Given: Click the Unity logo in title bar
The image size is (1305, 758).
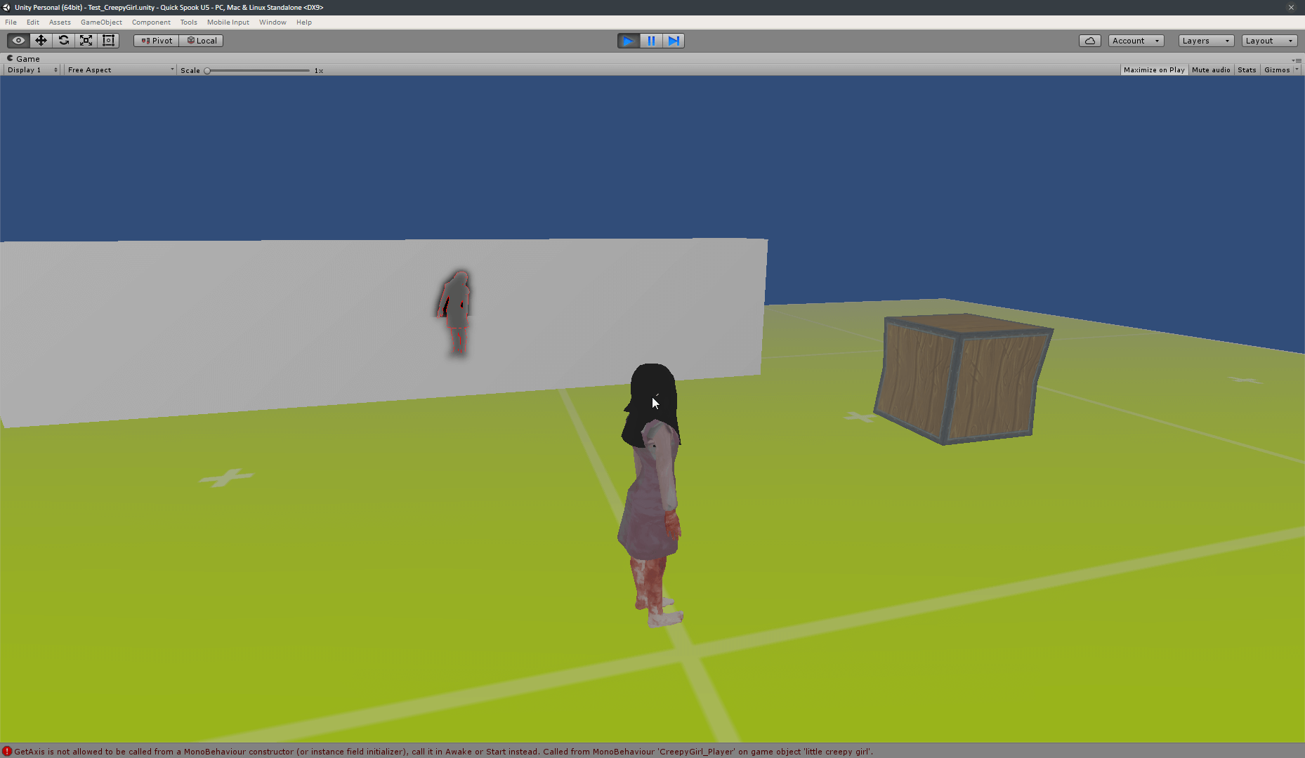Looking at the screenshot, I should [6, 7].
